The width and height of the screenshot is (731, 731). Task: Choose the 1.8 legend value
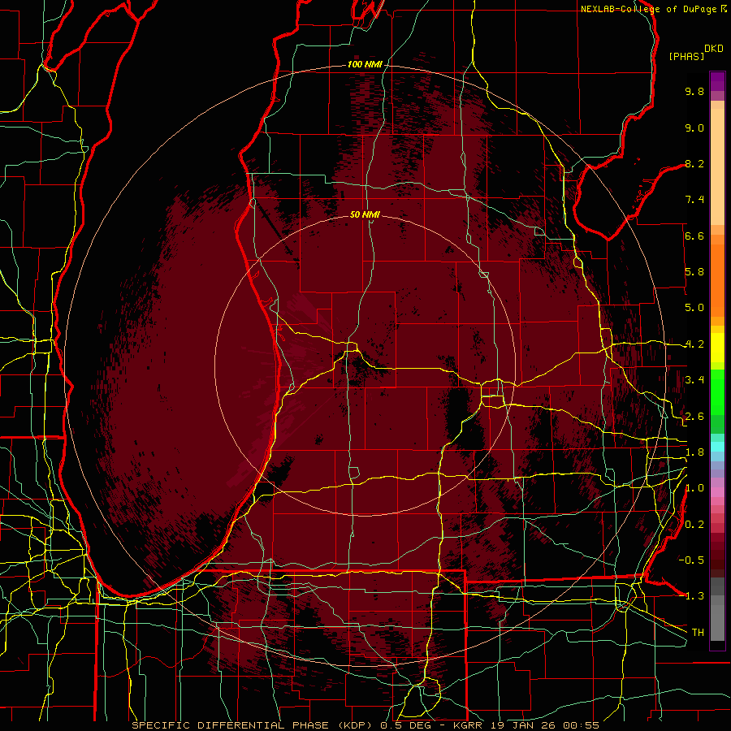pyautogui.click(x=694, y=452)
